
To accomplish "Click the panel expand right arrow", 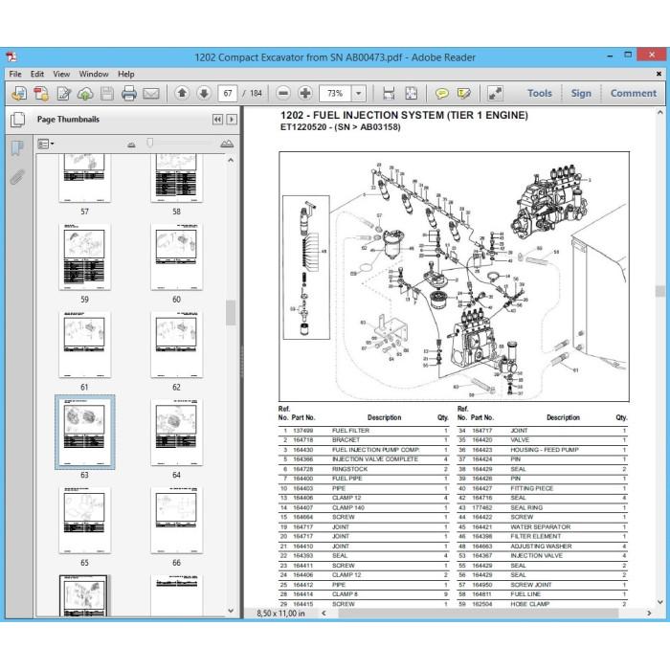I will click(232, 120).
